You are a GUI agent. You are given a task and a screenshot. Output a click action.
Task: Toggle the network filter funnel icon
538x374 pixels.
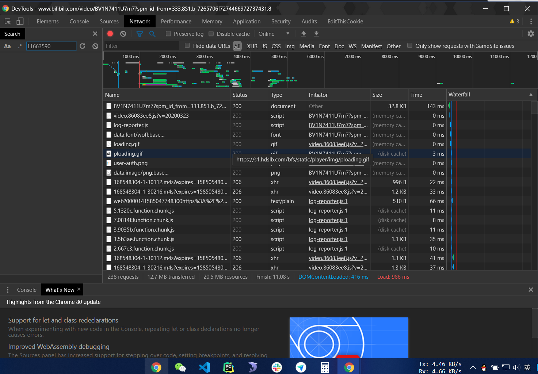click(140, 34)
